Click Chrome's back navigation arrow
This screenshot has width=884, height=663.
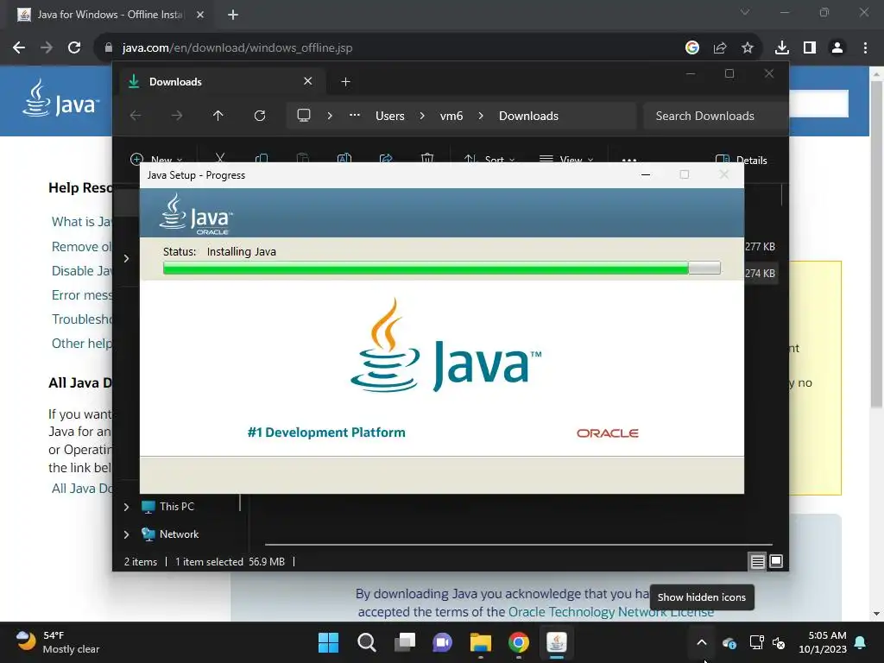click(19, 48)
